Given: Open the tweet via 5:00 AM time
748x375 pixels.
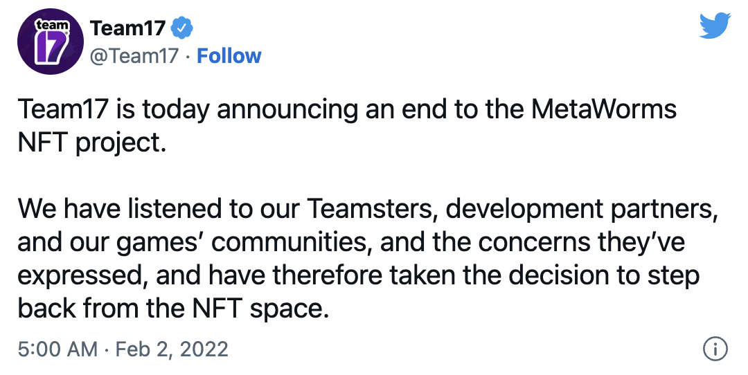Looking at the screenshot, I should pos(57,349).
